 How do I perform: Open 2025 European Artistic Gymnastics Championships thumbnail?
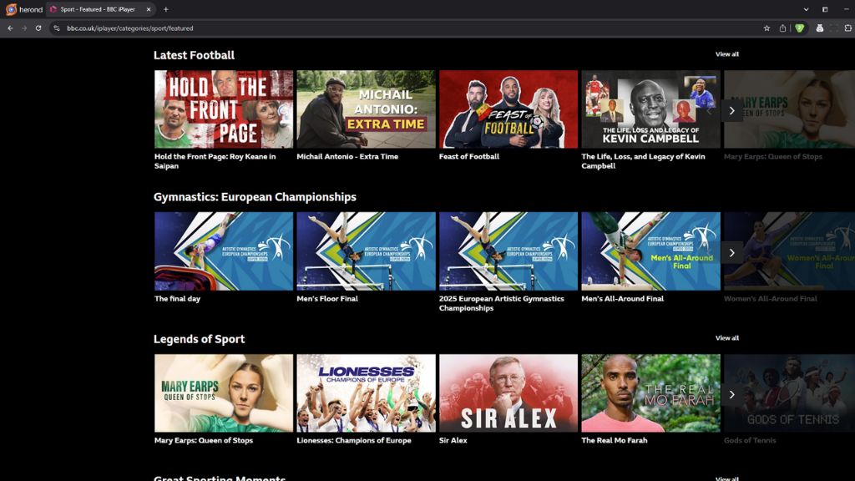click(x=508, y=251)
